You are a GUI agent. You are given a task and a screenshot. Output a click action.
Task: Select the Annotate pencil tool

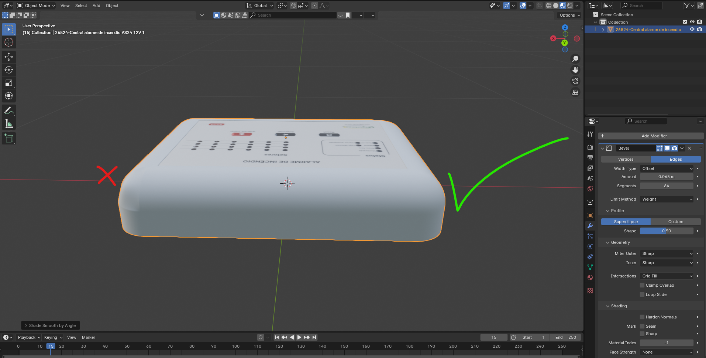(9, 110)
